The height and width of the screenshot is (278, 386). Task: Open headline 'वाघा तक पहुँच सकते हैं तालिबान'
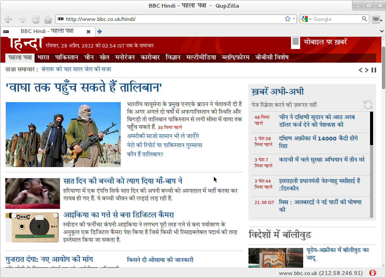(x=84, y=87)
